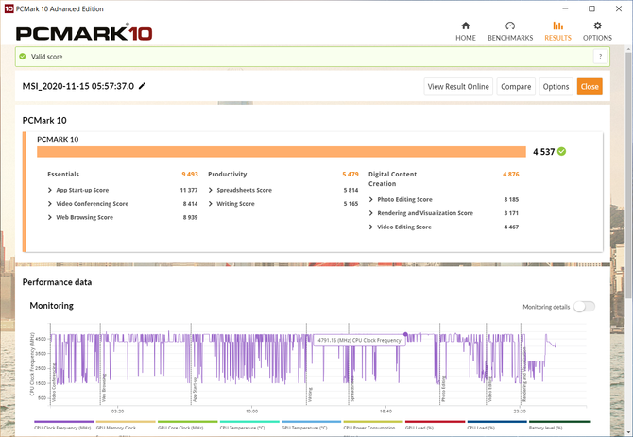Expand Spreadsheets Score details

(x=211, y=190)
